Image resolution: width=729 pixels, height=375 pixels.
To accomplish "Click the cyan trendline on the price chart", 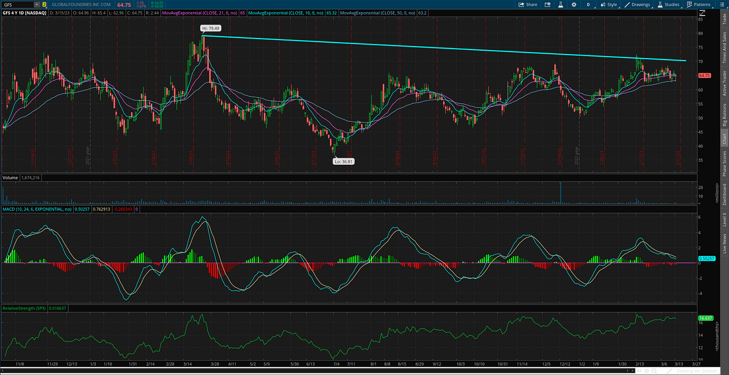I will click(x=444, y=49).
